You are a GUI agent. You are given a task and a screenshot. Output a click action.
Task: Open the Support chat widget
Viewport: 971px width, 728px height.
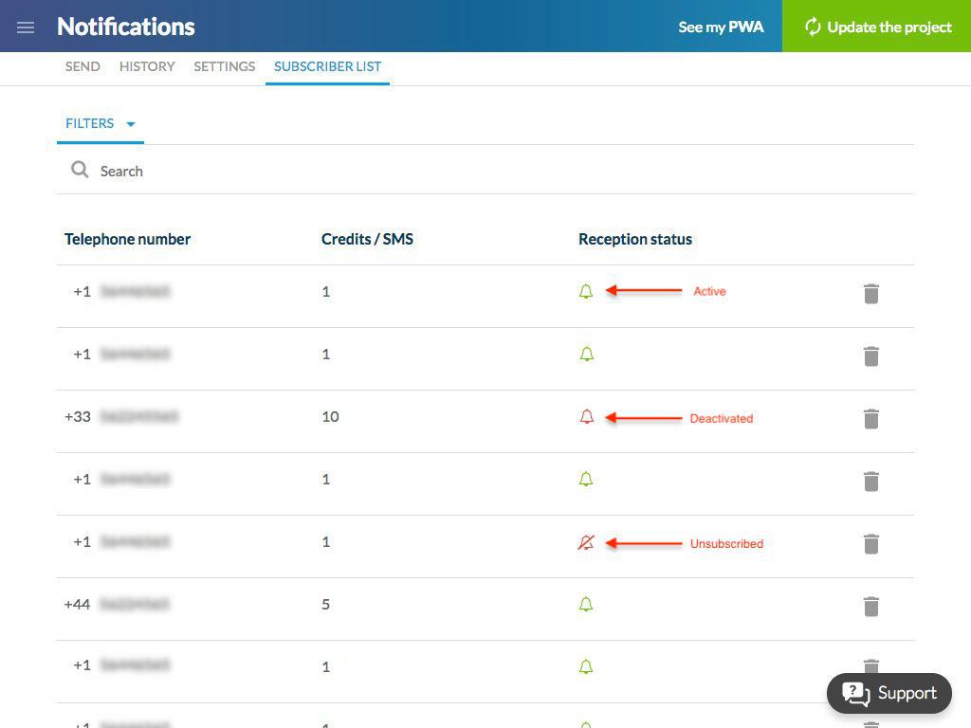pyautogui.click(x=889, y=693)
